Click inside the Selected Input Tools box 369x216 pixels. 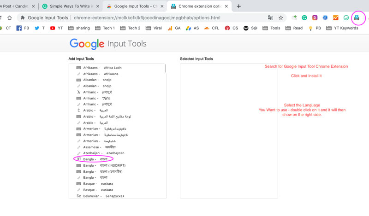(x=229, y=131)
